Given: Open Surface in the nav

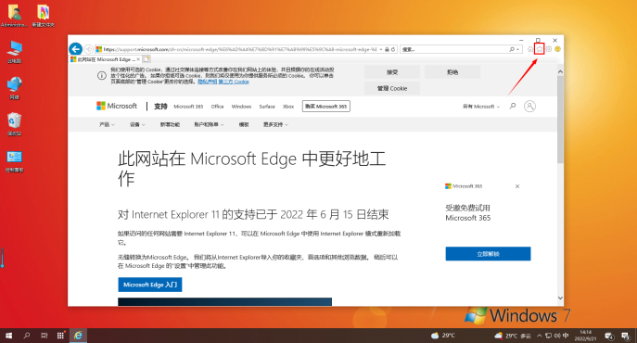Looking at the screenshot, I should pyautogui.click(x=267, y=107).
